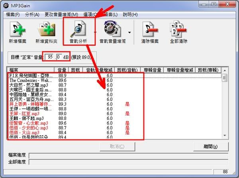The width and height of the screenshot is (239, 178).
Task: Apply Track Gain (音軌音量增減)
Action: 112,33
